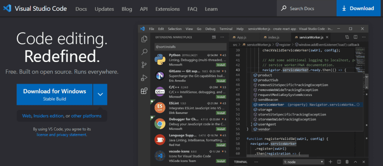The image size is (383, 166).
Task: Install the GitLens extension
Action: pyautogui.click(x=221, y=81)
